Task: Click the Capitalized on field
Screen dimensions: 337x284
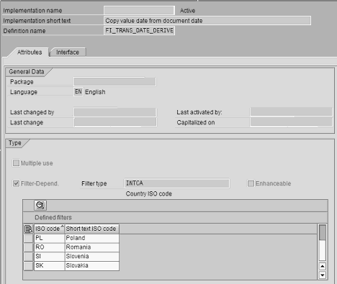Action: (x=291, y=122)
